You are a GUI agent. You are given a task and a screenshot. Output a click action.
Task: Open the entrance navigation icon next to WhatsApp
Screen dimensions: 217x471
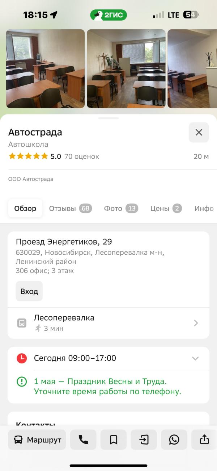(x=144, y=439)
